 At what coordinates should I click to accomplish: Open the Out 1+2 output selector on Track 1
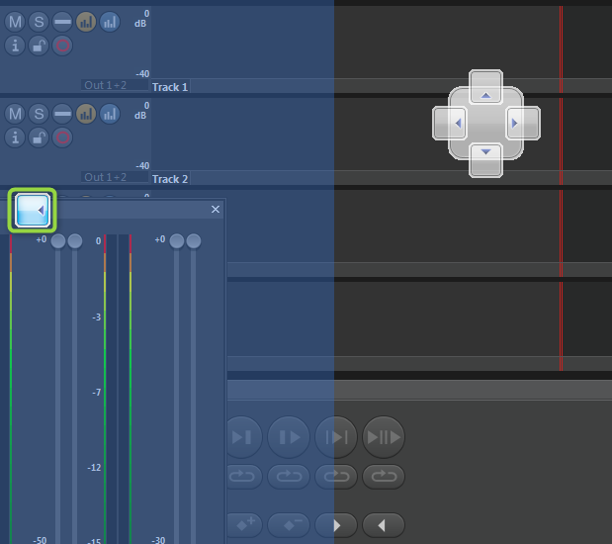(x=106, y=86)
